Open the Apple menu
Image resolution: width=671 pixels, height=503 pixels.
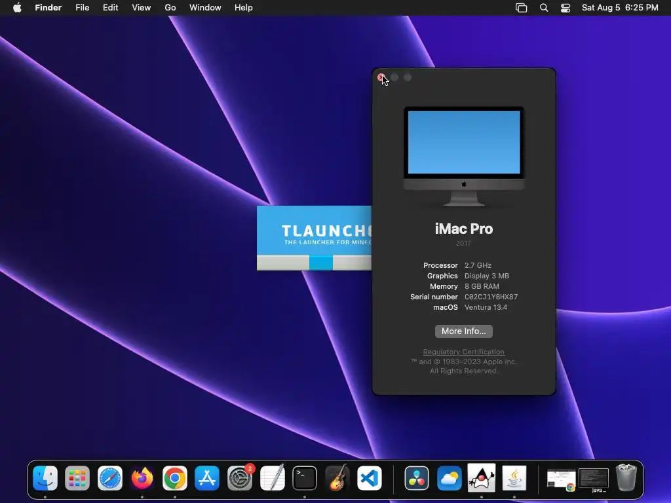(17, 7)
